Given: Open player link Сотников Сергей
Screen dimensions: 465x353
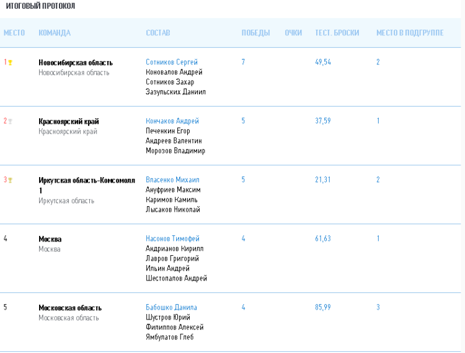Looking at the screenshot, I should [x=172, y=62].
